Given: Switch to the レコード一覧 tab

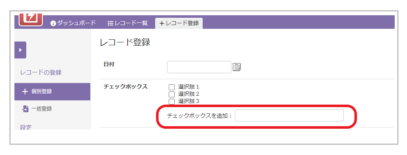Looking at the screenshot, I should click(128, 23).
